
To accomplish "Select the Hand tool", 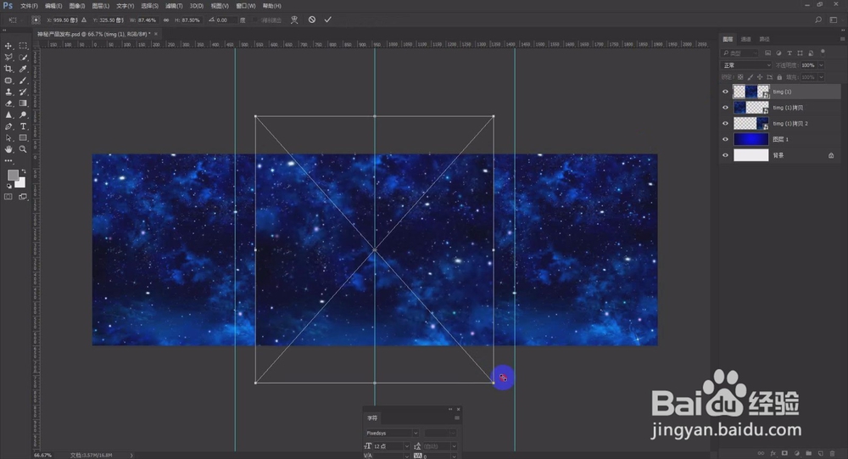I will click(x=8, y=149).
